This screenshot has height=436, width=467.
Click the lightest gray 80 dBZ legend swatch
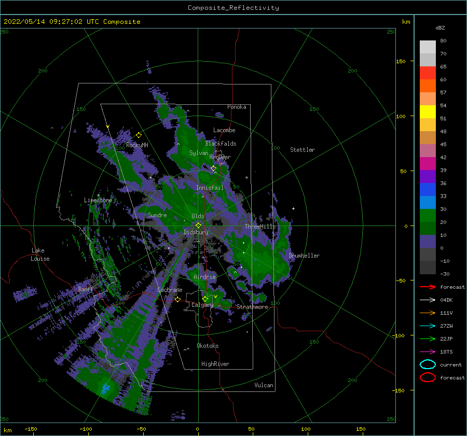pos(428,47)
